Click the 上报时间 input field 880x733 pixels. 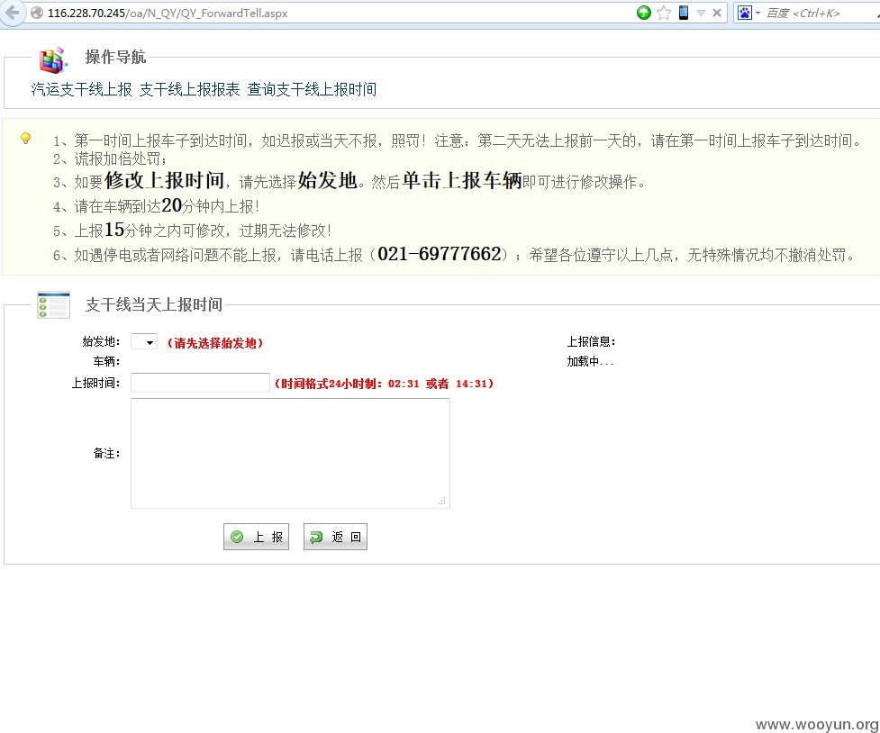point(200,383)
